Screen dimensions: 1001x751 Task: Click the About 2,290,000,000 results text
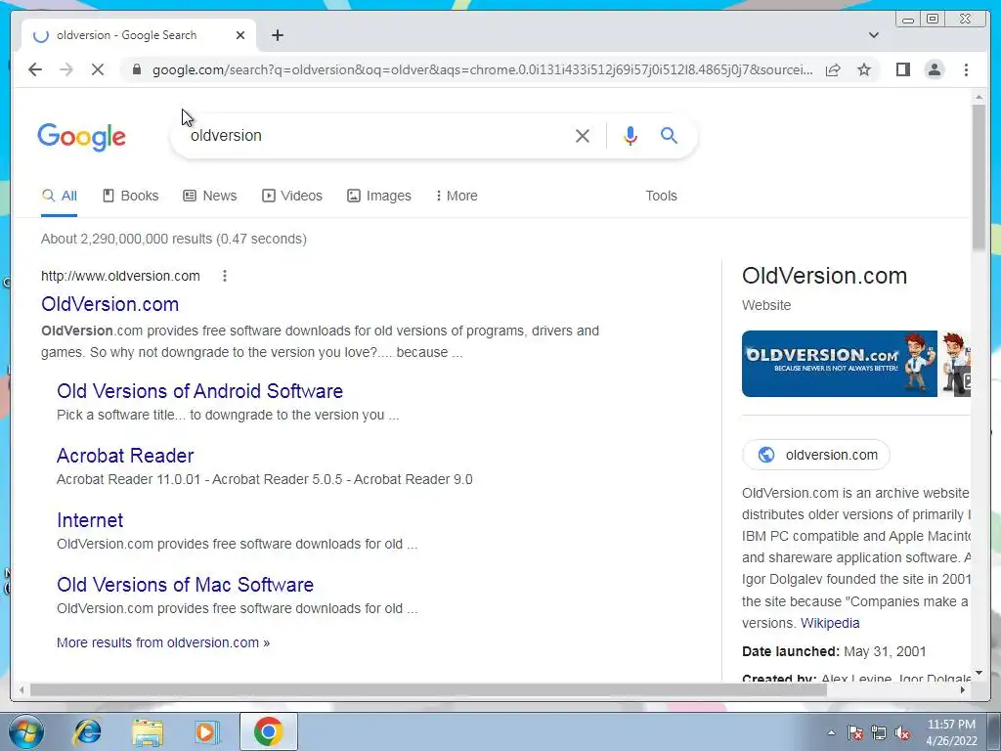174,239
